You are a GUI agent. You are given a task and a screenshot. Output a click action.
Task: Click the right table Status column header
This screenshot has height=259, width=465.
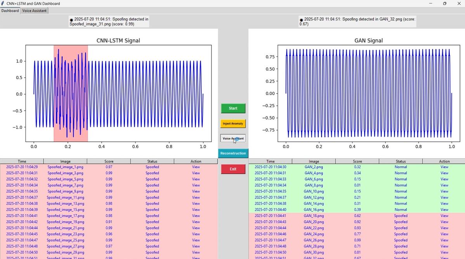(401, 162)
